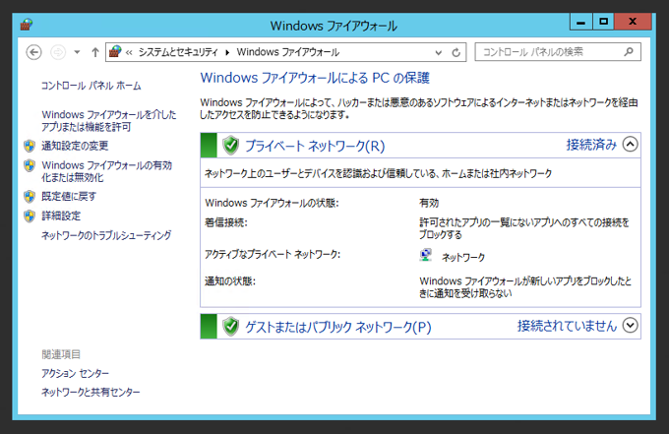This screenshot has width=669, height=434.
Task: Click the firewall icon in title bar
Action: [x=26, y=25]
